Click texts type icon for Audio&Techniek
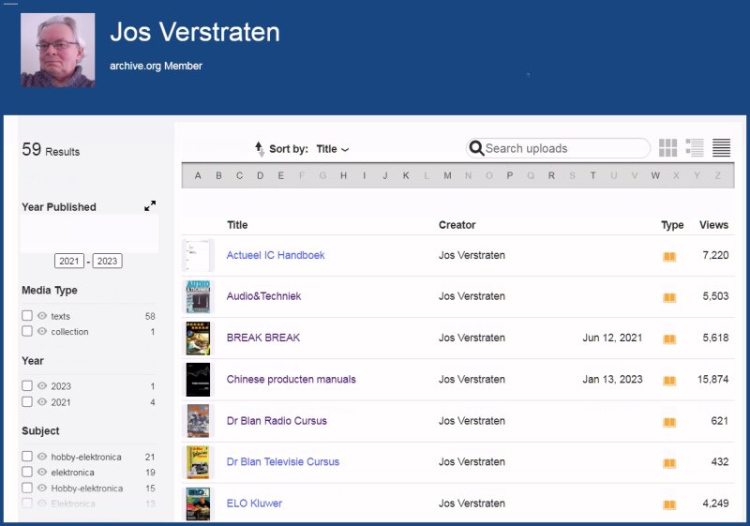This screenshot has height=526, width=750. [669, 298]
